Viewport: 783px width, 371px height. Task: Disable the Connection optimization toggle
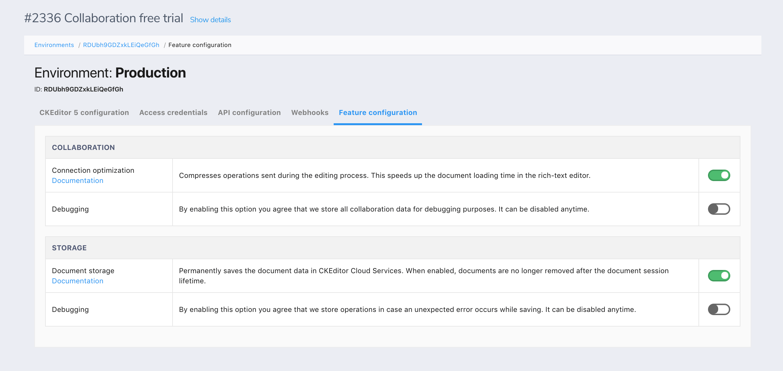tap(719, 175)
